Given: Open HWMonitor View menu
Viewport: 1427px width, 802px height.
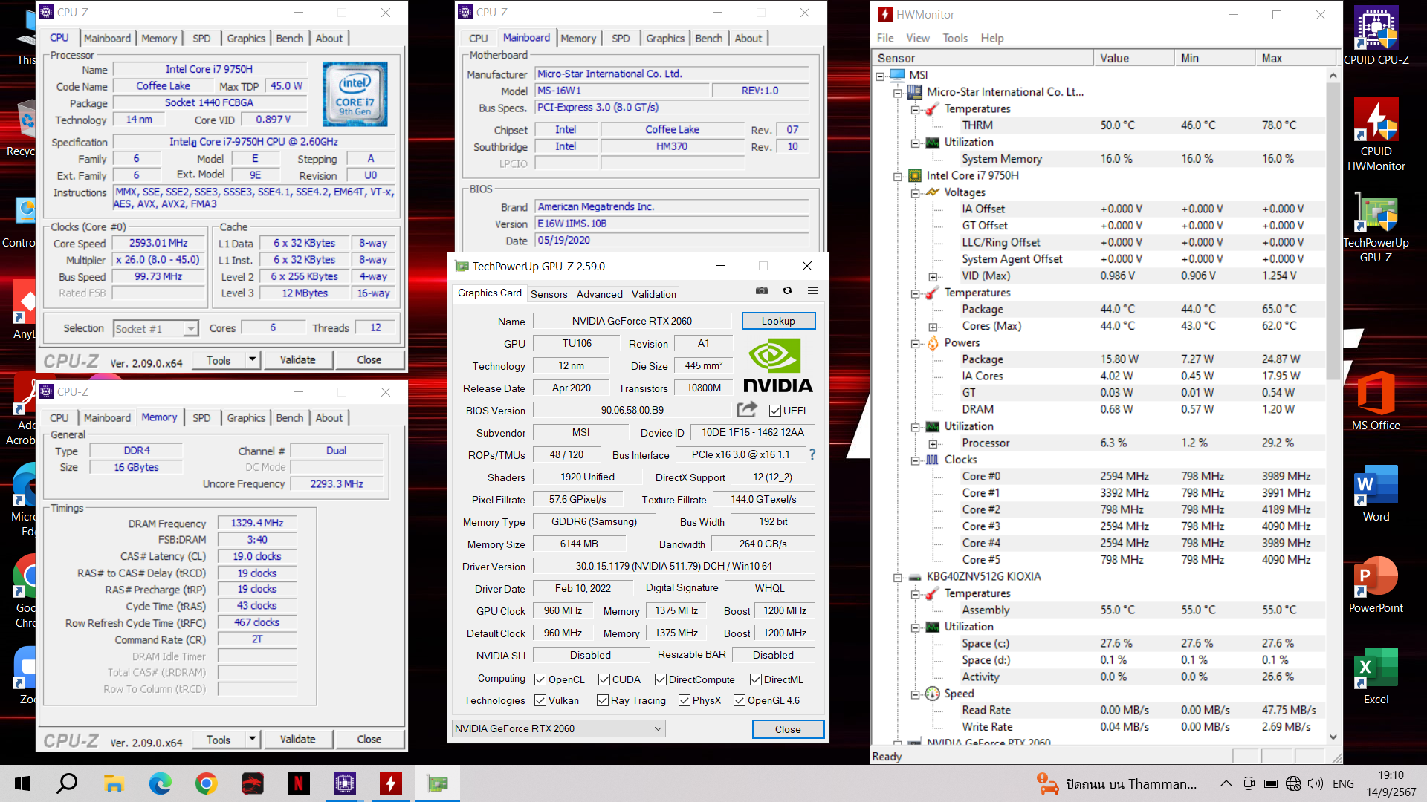Looking at the screenshot, I should [917, 38].
